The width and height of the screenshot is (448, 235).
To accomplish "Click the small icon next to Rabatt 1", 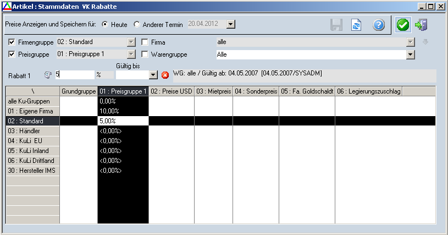I will pos(47,74).
